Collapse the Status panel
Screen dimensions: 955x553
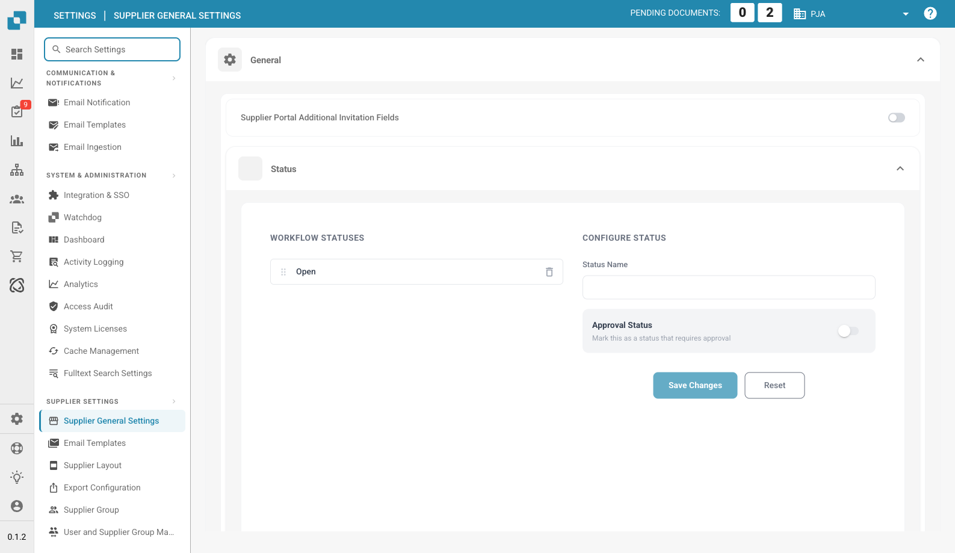click(900, 168)
